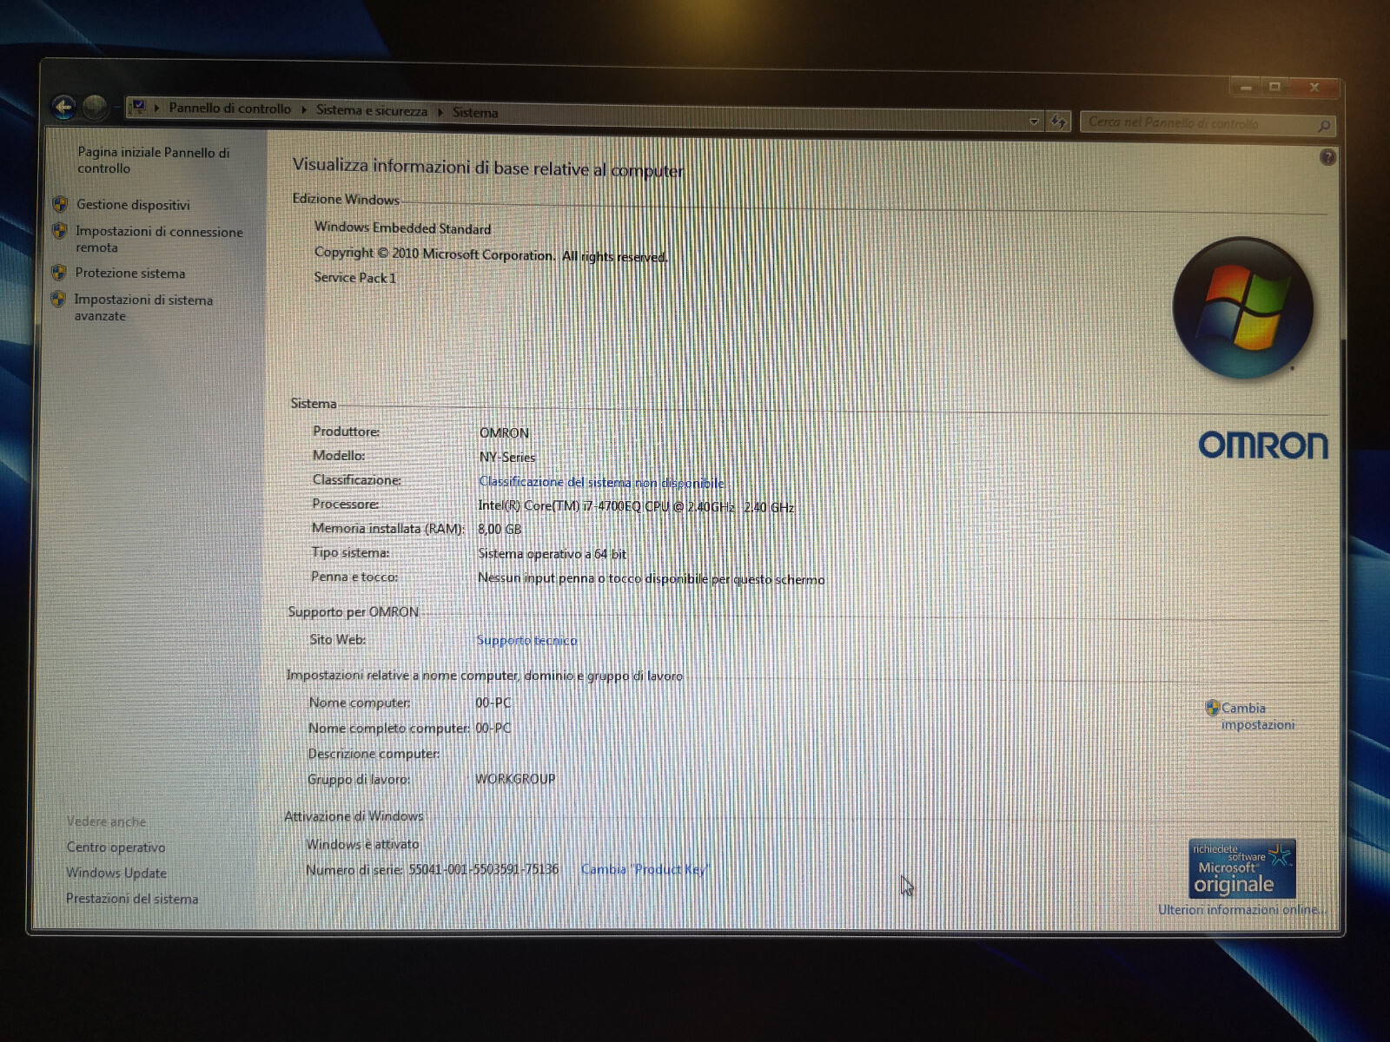The width and height of the screenshot is (1390, 1042).
Task: Click Windows è attivato status text
Action: coord(362,844)
